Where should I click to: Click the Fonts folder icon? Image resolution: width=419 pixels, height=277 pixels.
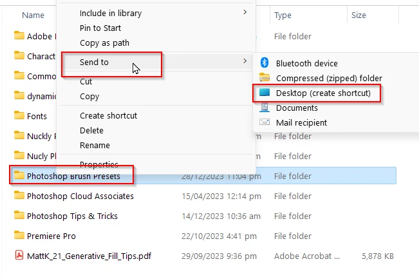click(19, 115)
